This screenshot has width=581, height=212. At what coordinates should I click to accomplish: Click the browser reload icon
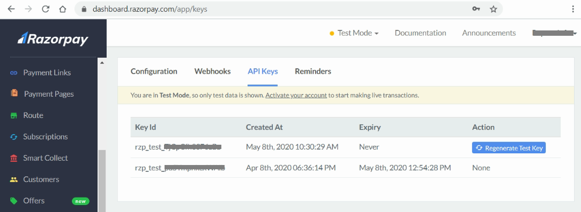45,9
